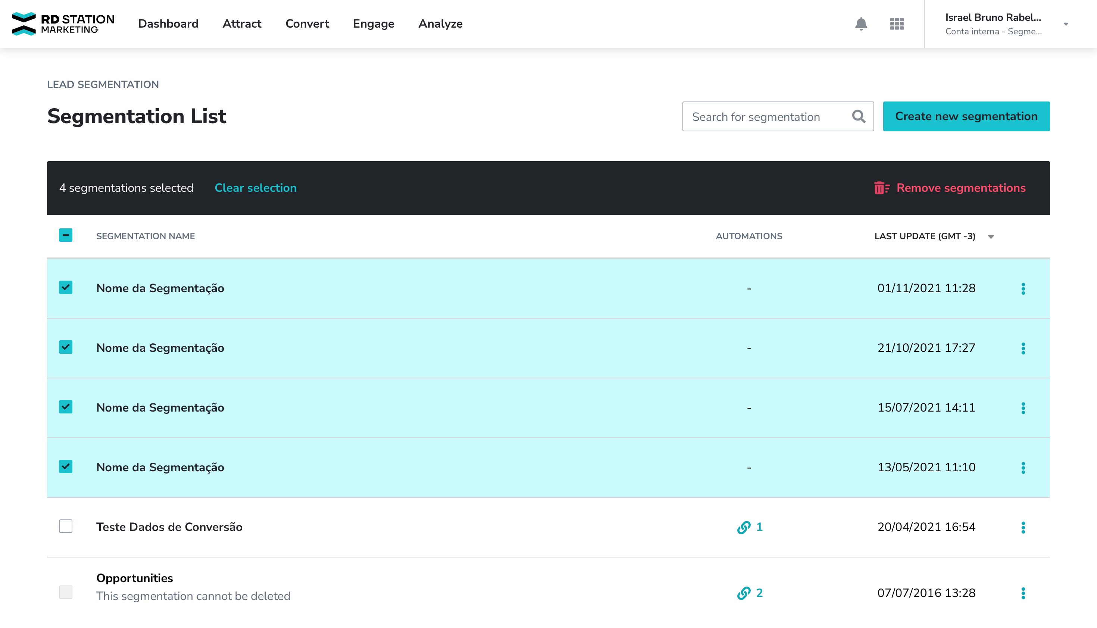Toggle the select-all header checkbox

[x=66, y=235]
